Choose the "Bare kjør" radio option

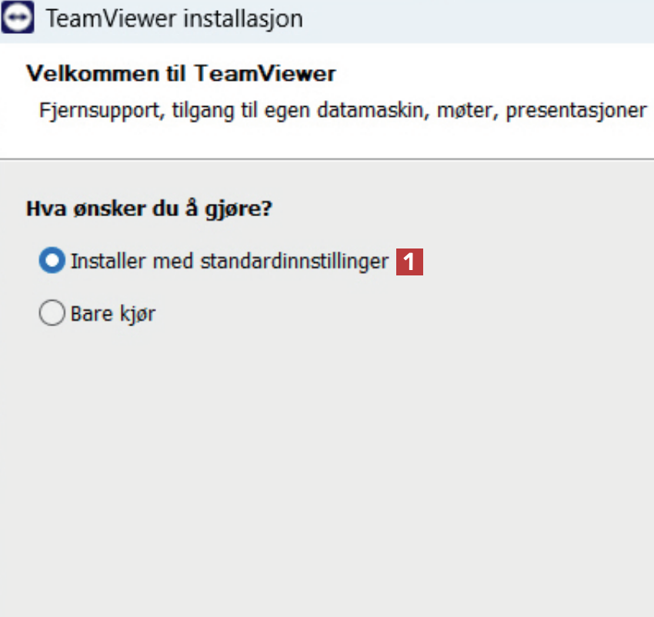52,313
